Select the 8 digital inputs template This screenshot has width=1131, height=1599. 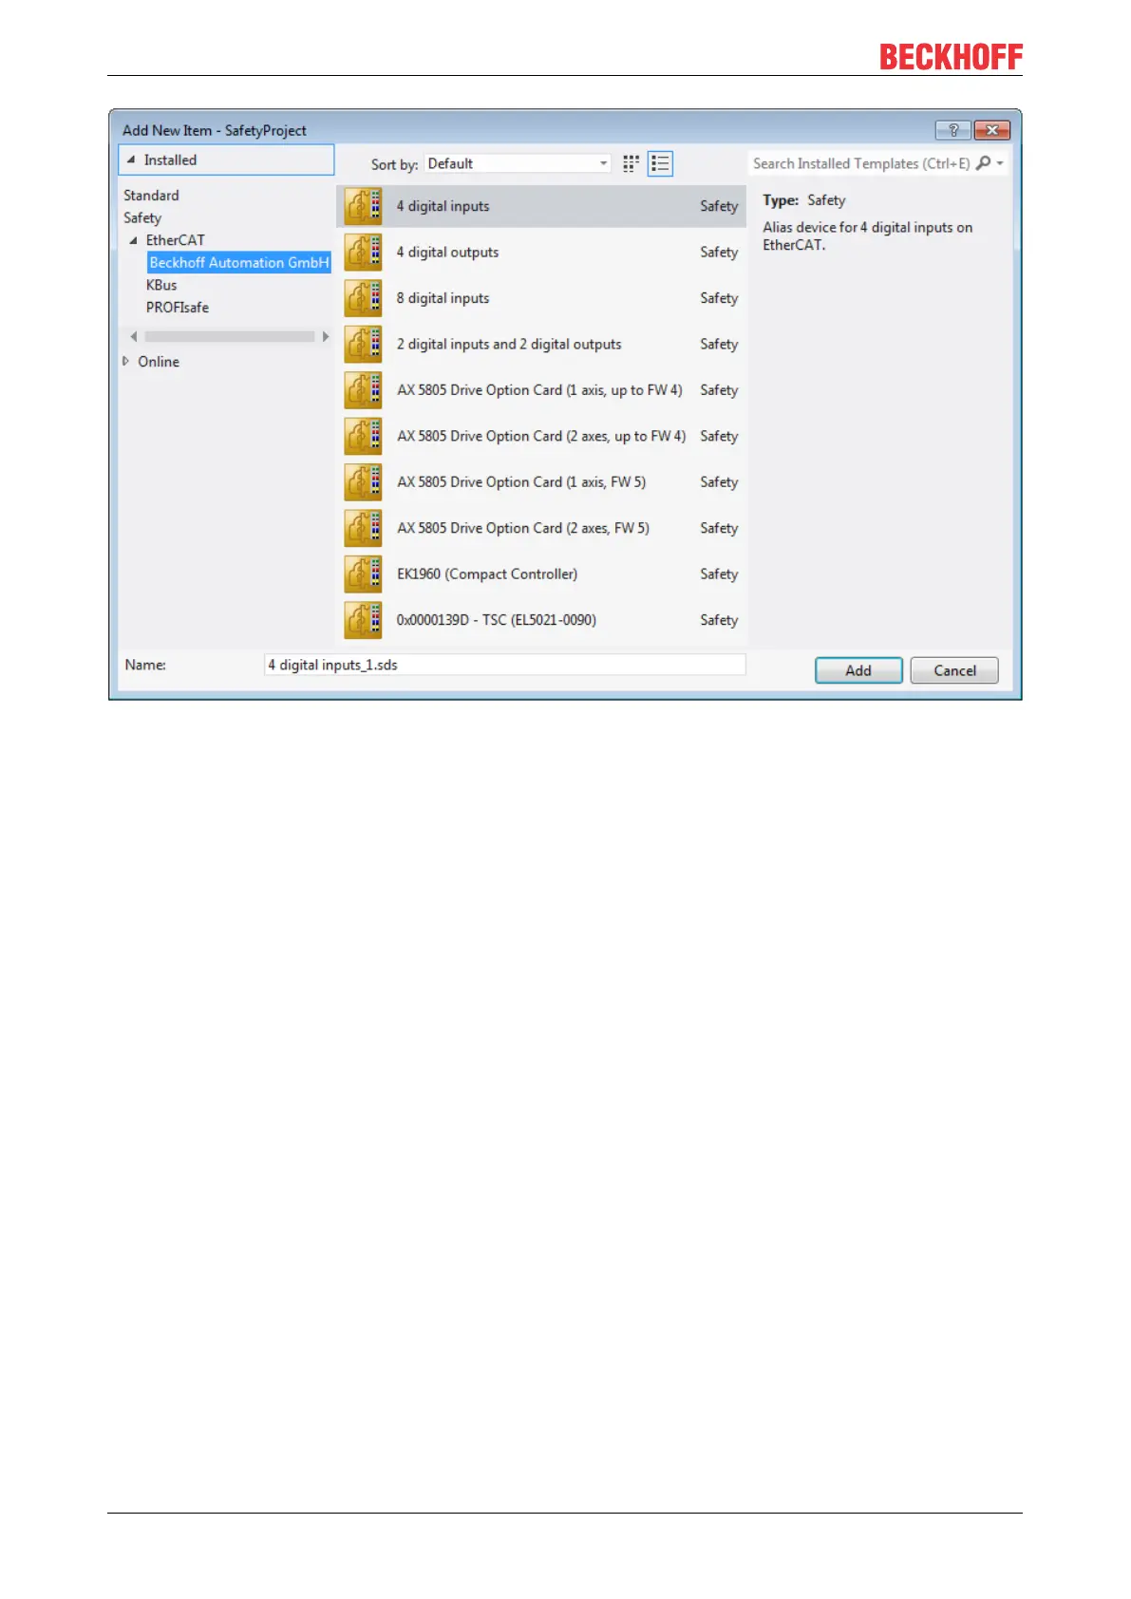pos(541,298)
